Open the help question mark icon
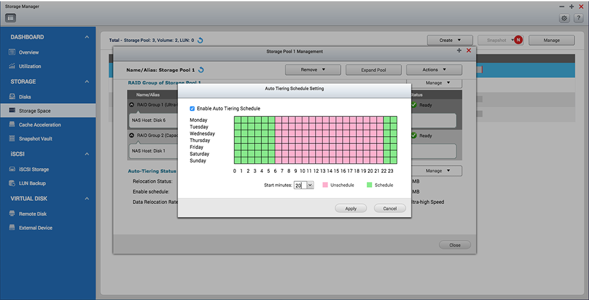 (578, 18)
